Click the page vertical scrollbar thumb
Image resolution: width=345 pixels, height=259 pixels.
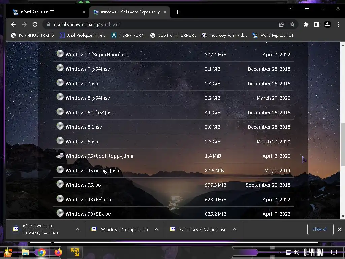click(x=343, y=144)
